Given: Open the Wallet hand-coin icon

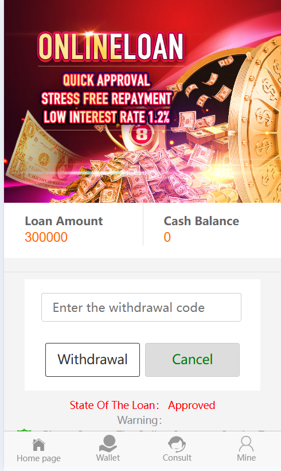Looking at the screenshot, I should 108,443.
